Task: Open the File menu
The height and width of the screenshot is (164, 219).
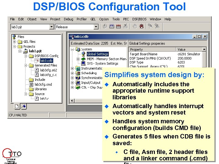Action: point(12,19)
